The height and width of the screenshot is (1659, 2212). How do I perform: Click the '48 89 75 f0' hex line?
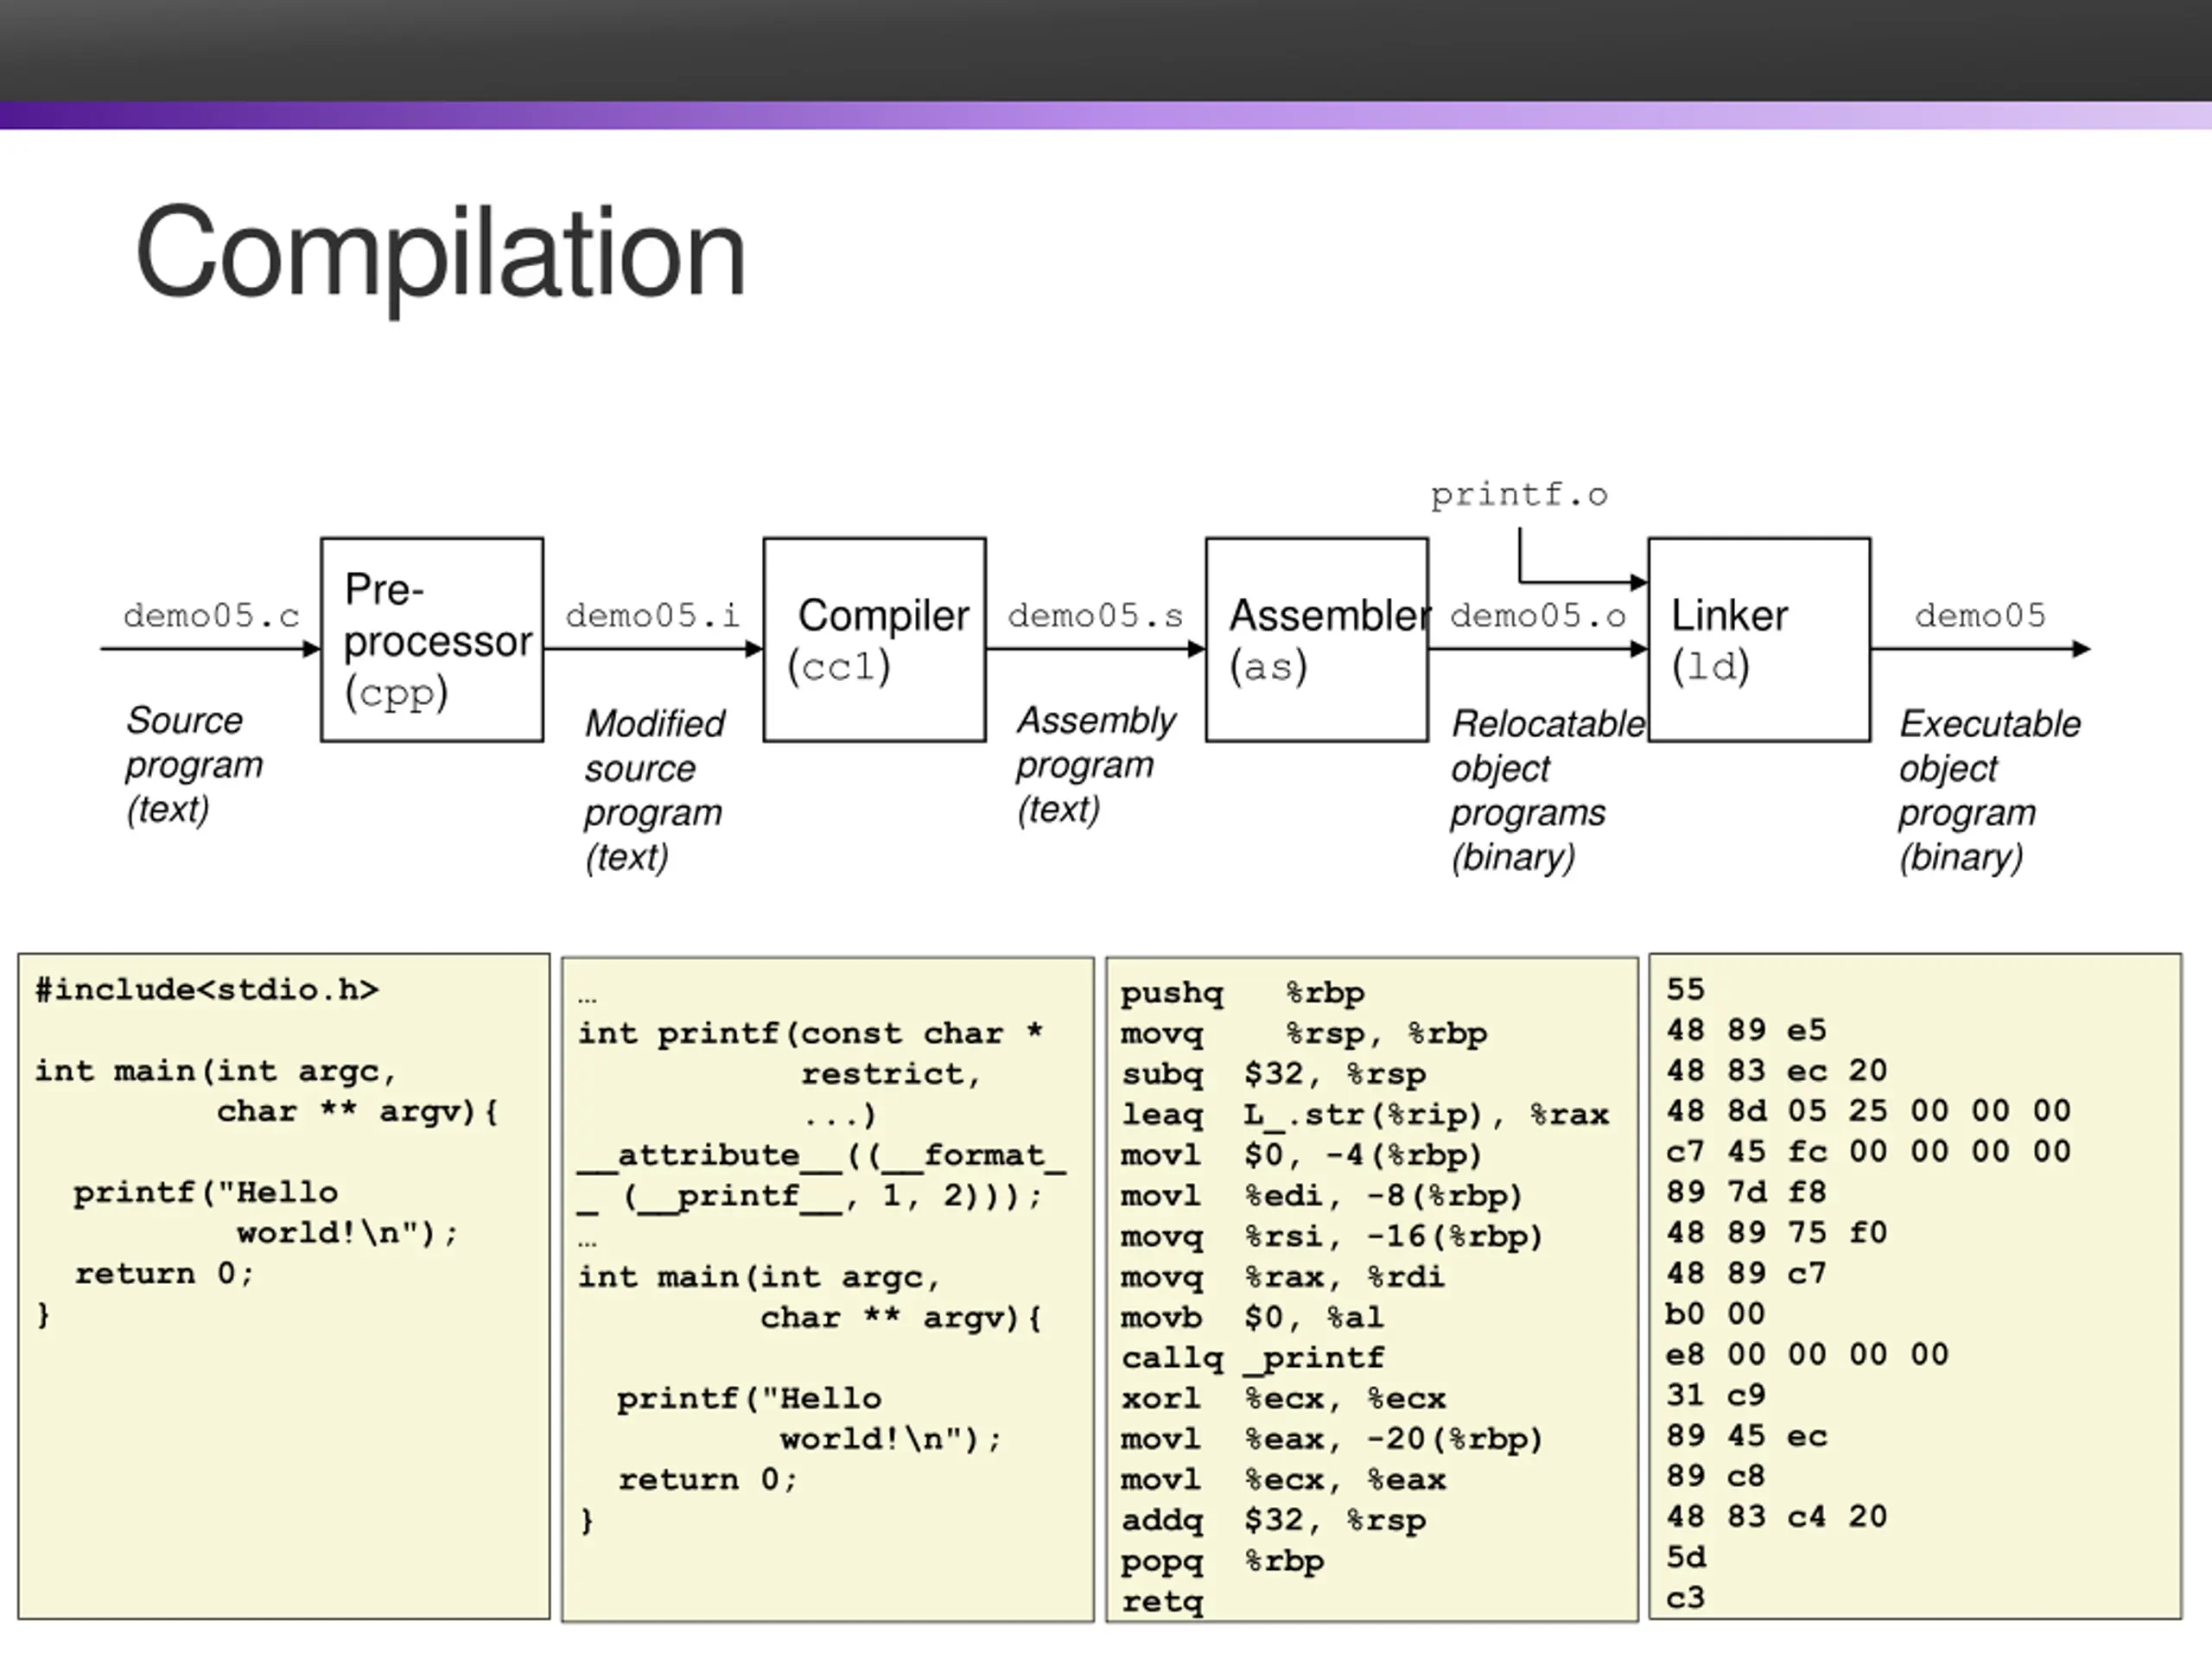1777,1233
